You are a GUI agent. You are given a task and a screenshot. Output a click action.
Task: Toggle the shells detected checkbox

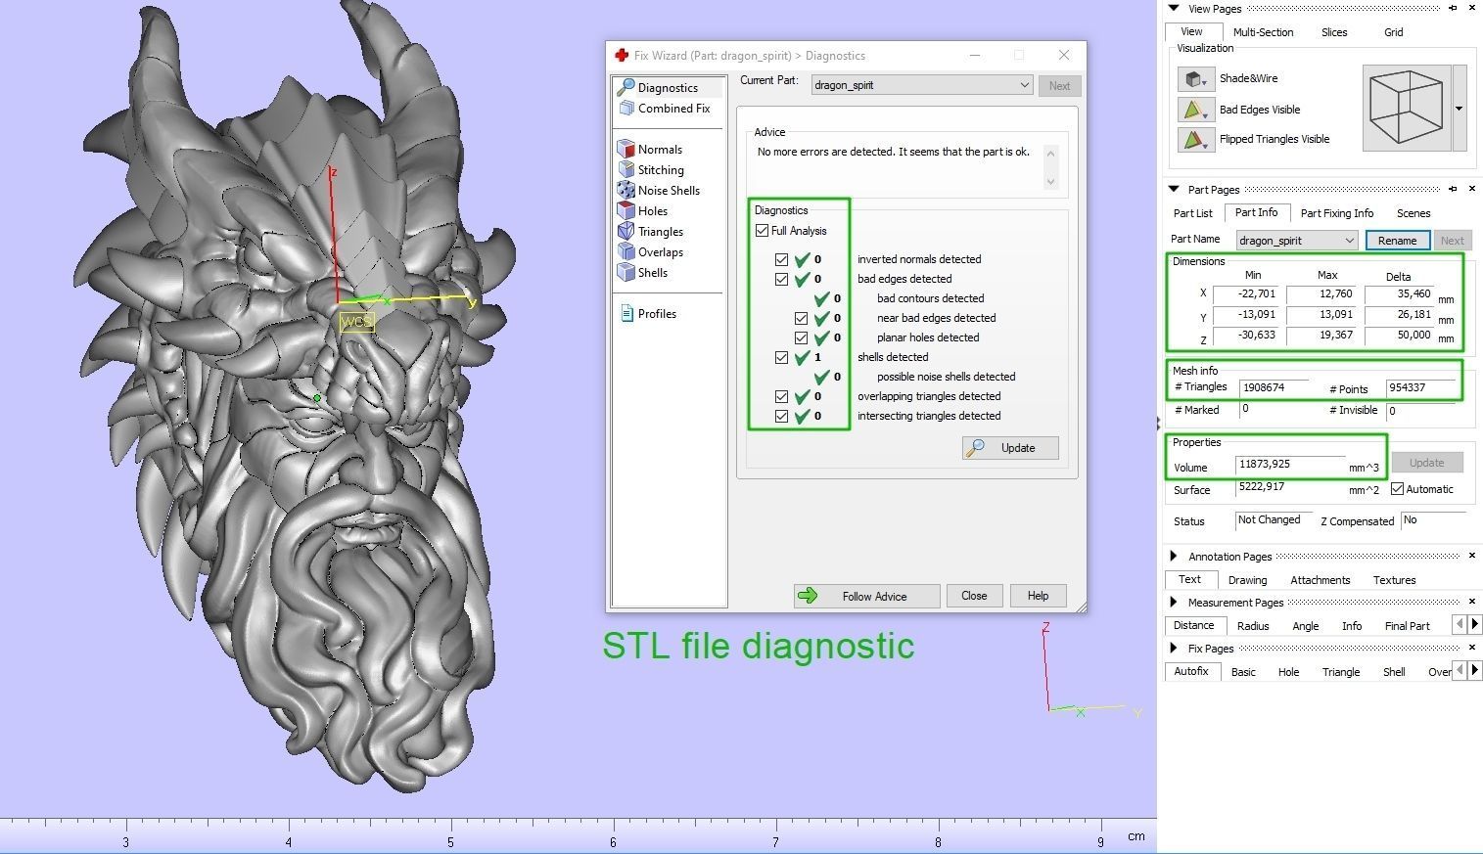pos(781,357)
